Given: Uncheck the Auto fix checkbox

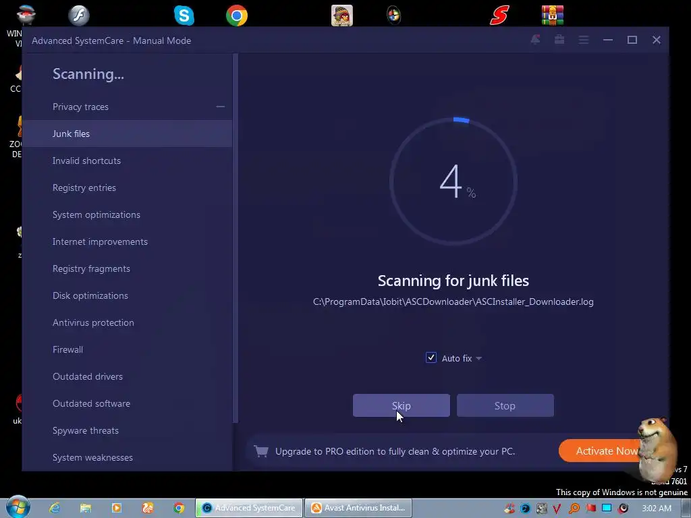Looking at the screenshot, I should point(431,357).
